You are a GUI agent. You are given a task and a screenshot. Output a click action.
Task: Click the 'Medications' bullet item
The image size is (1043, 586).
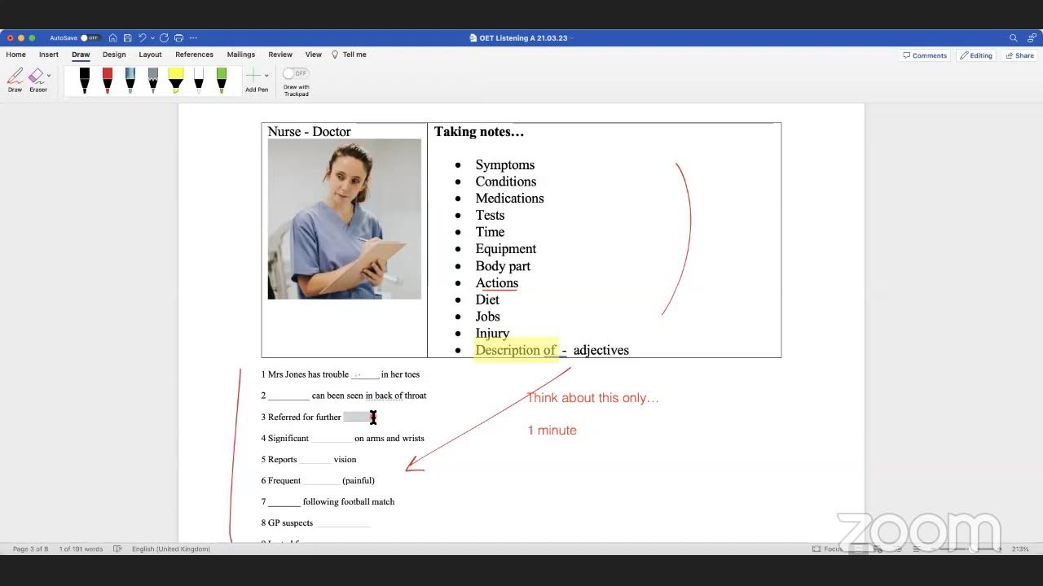pyautogui.click(x=510, y=199)
